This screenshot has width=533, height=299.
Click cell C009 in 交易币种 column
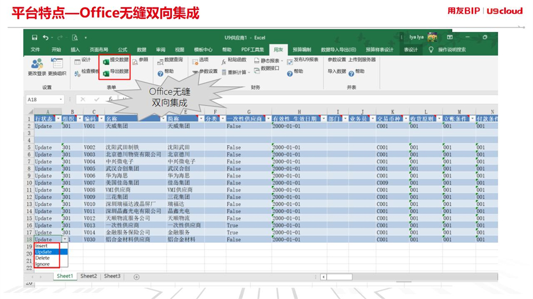(x=392, y=183)
